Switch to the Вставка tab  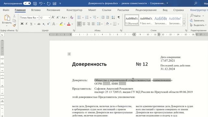(x=36, y=10)
